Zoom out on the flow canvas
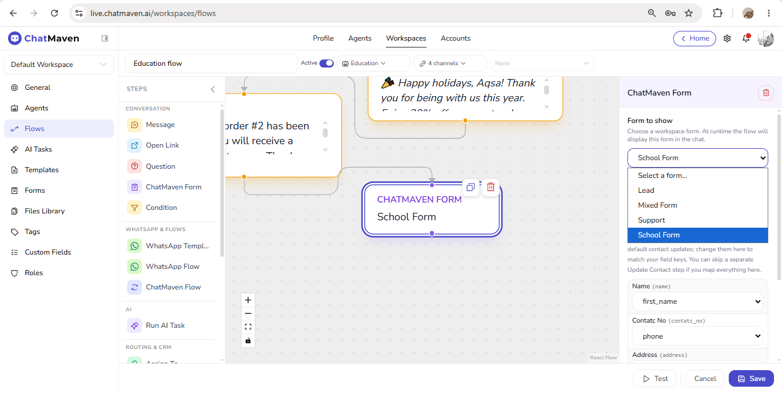Viewport: 782px width, 393px height. pos(248,313)
